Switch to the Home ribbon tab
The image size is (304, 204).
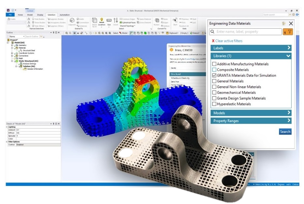(x=20, y=15)
